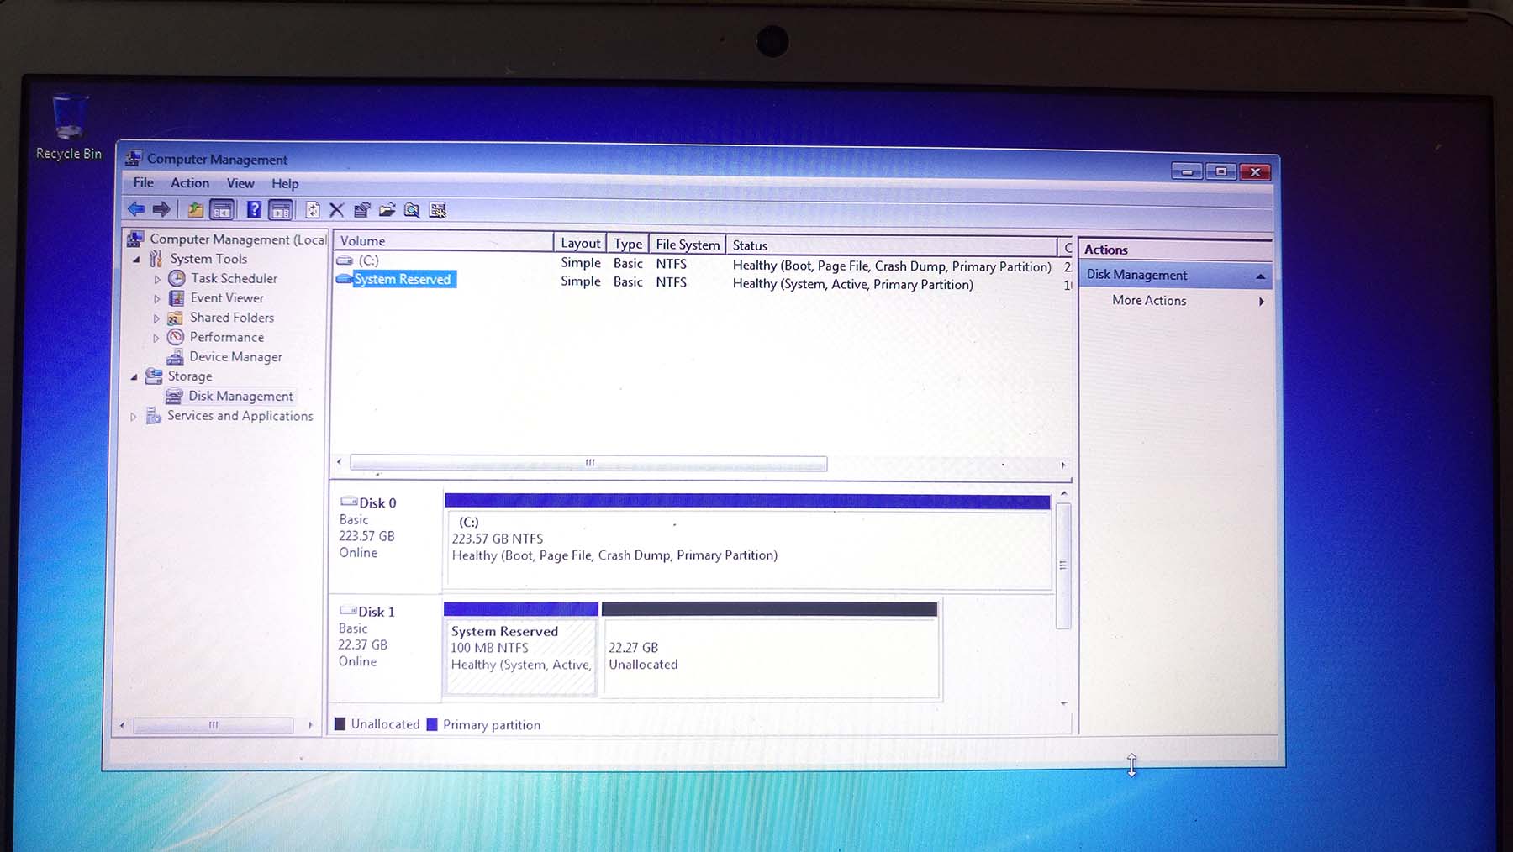Expand the Task Scheduler node
The height and width of the screenshot is (852, 1513).
coord(156,279)
